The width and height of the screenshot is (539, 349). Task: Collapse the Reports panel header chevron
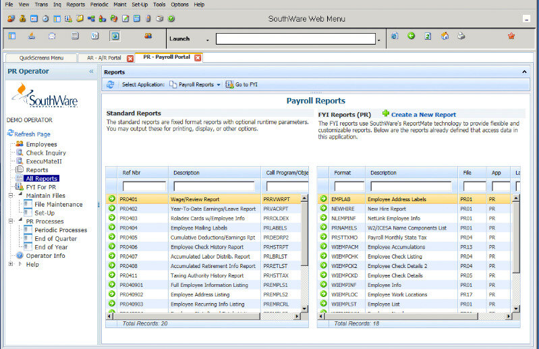click(524, 71)
